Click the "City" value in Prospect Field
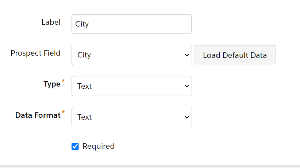The height and width of the screenshot is (168, 300). [84, 55]
